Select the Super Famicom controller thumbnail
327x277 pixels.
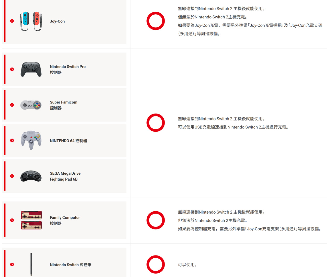[31, 105]
